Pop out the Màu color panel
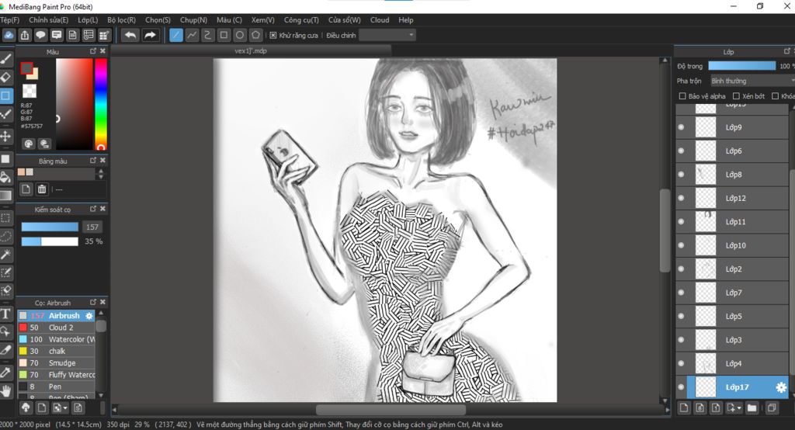795x430 pixels. tap(93, 51)
